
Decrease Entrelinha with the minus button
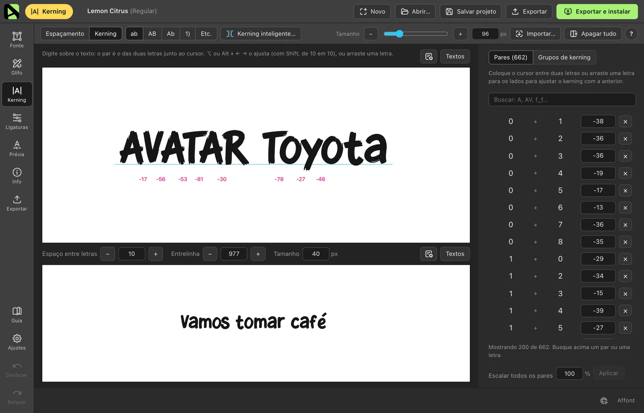pyautogui.click(x=210, y=254)
